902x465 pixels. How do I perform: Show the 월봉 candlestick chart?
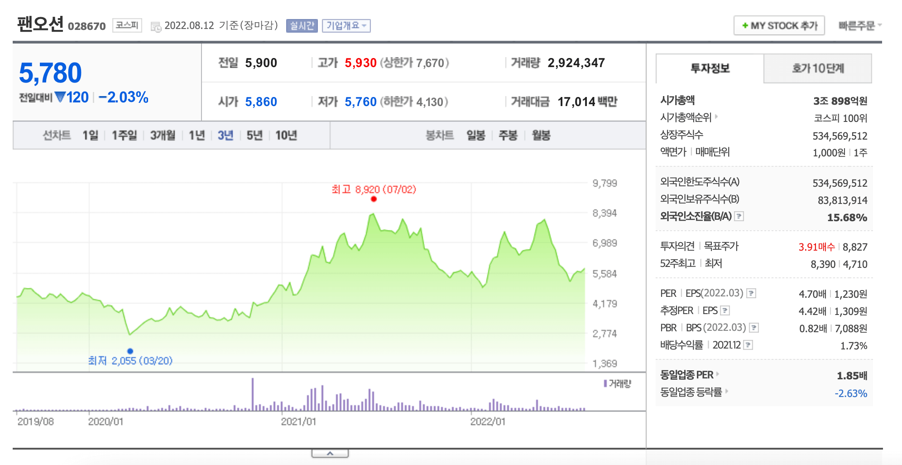pyautogui.click(x=541, y=135)
